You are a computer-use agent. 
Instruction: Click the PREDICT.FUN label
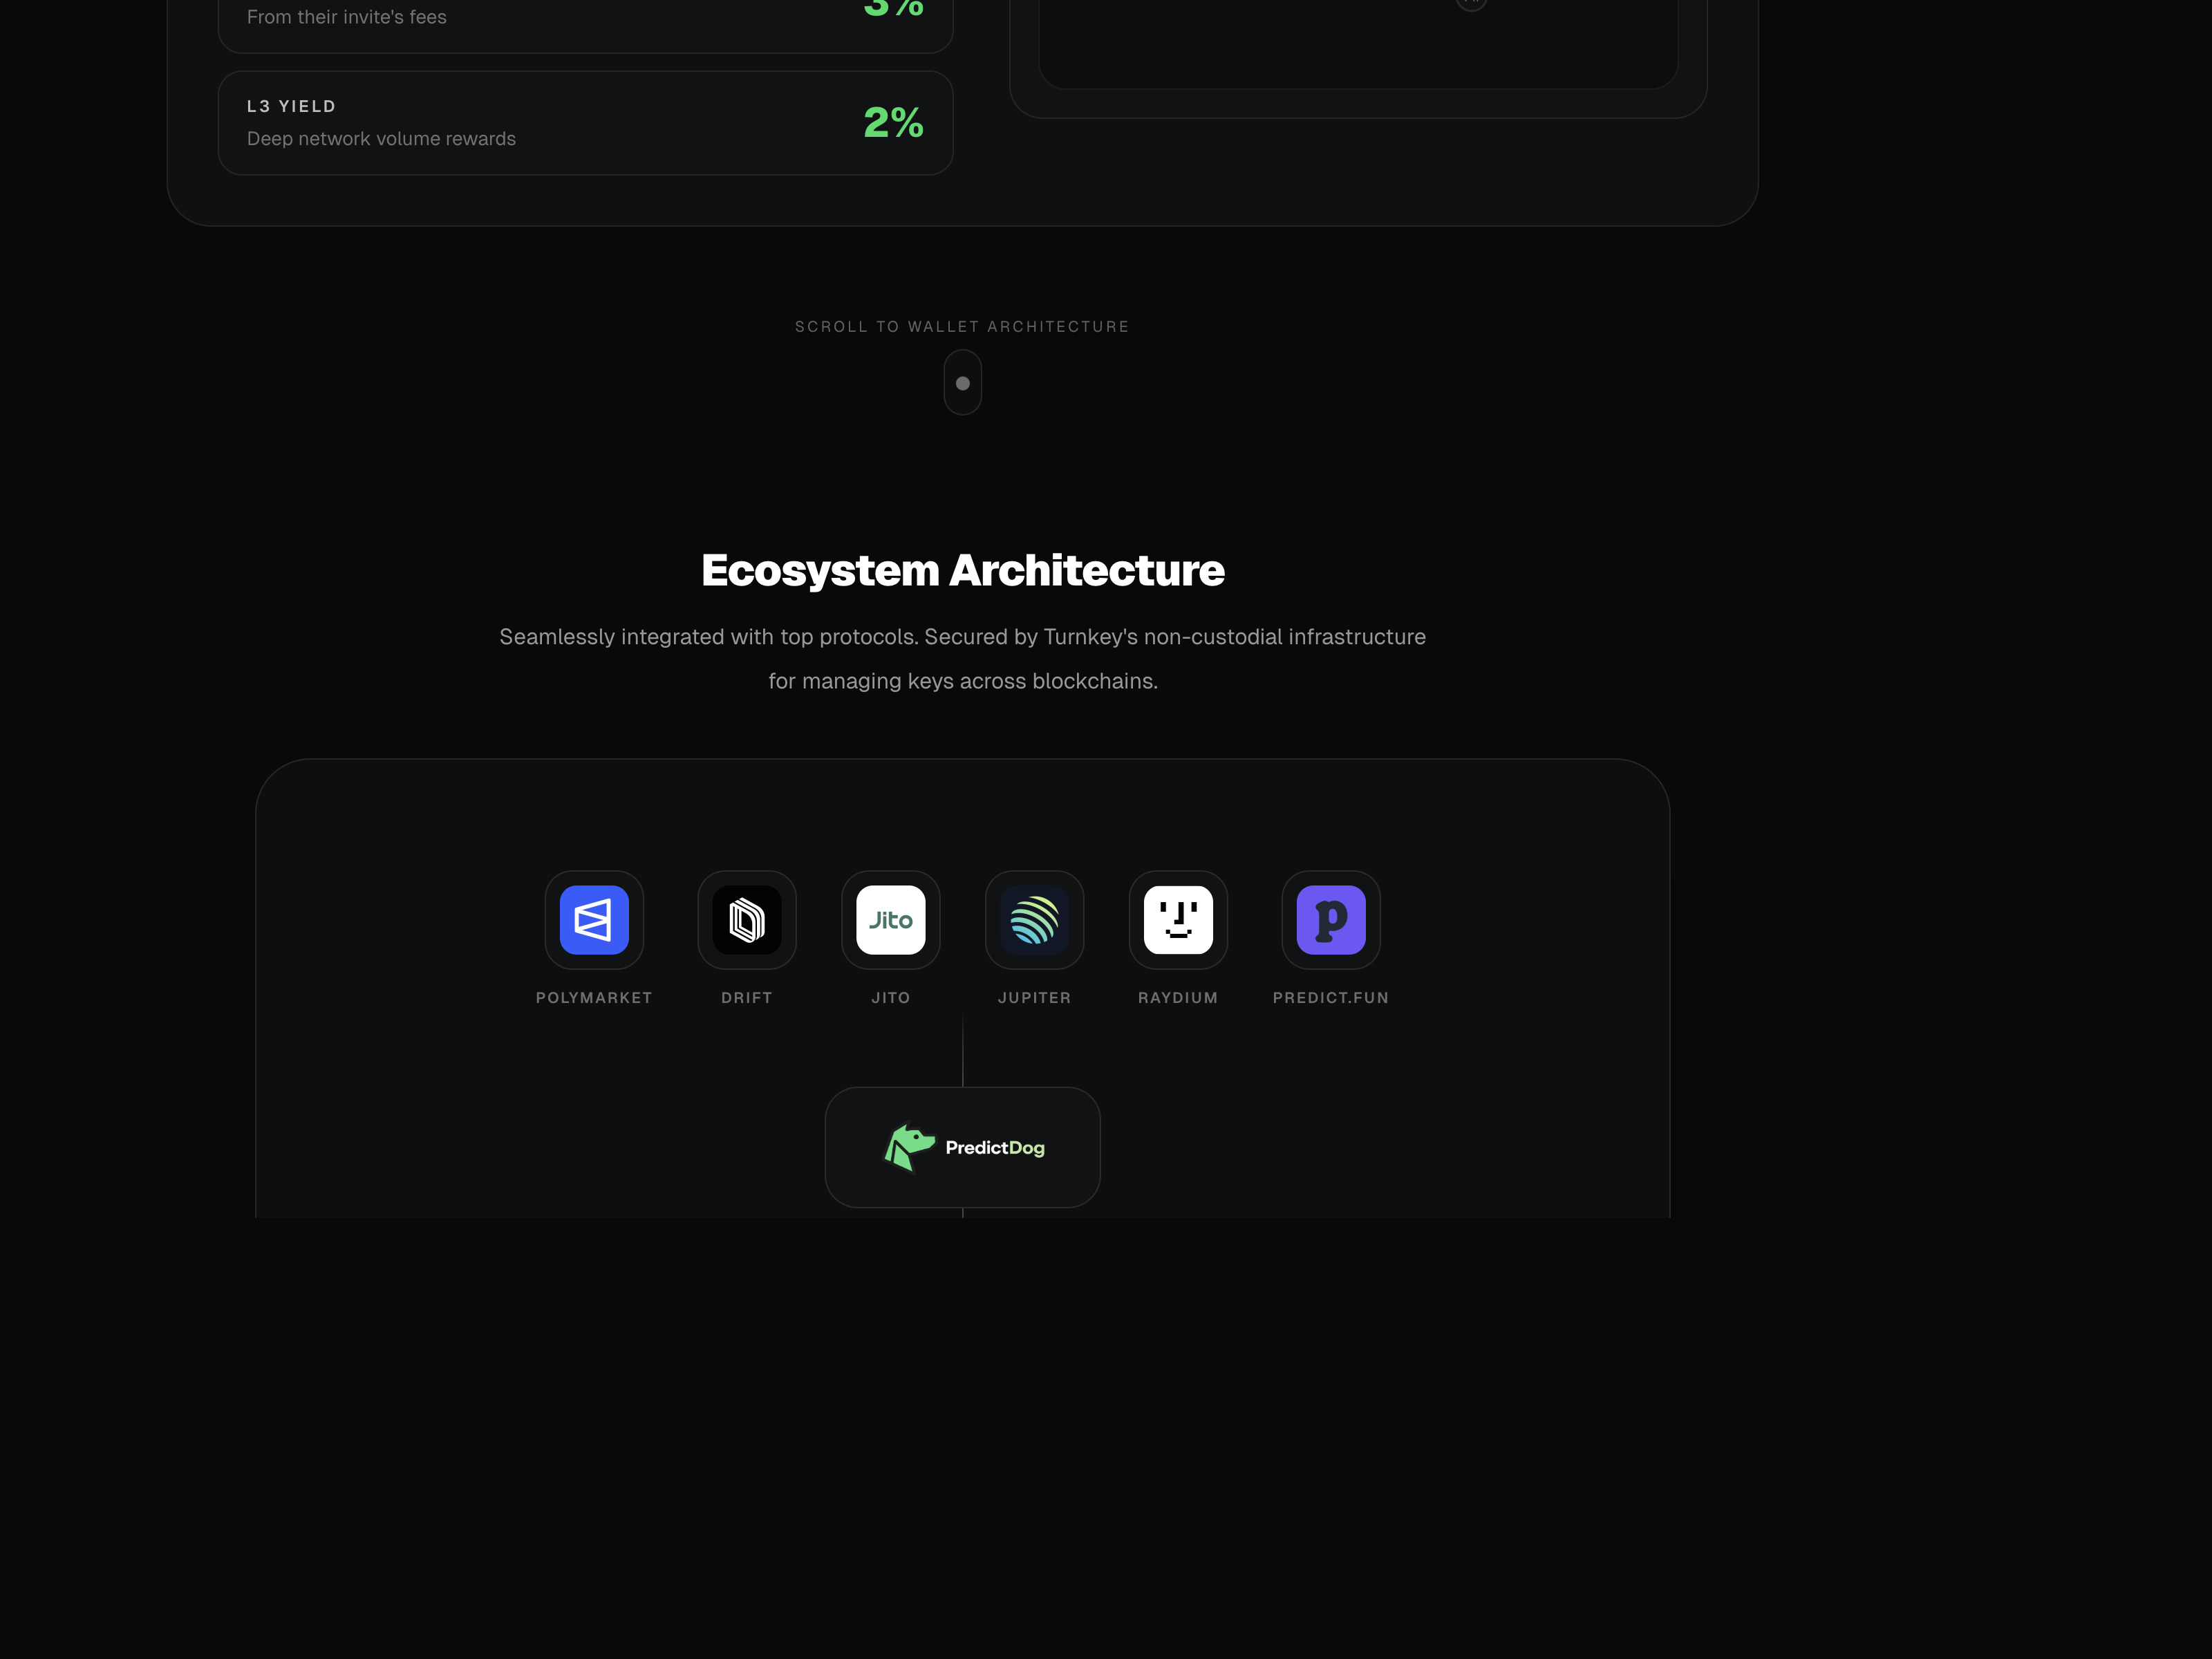click(x=1331, y=998)
